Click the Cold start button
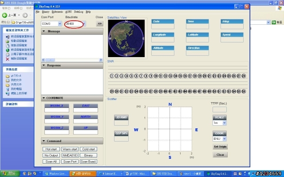 point(89,149)
